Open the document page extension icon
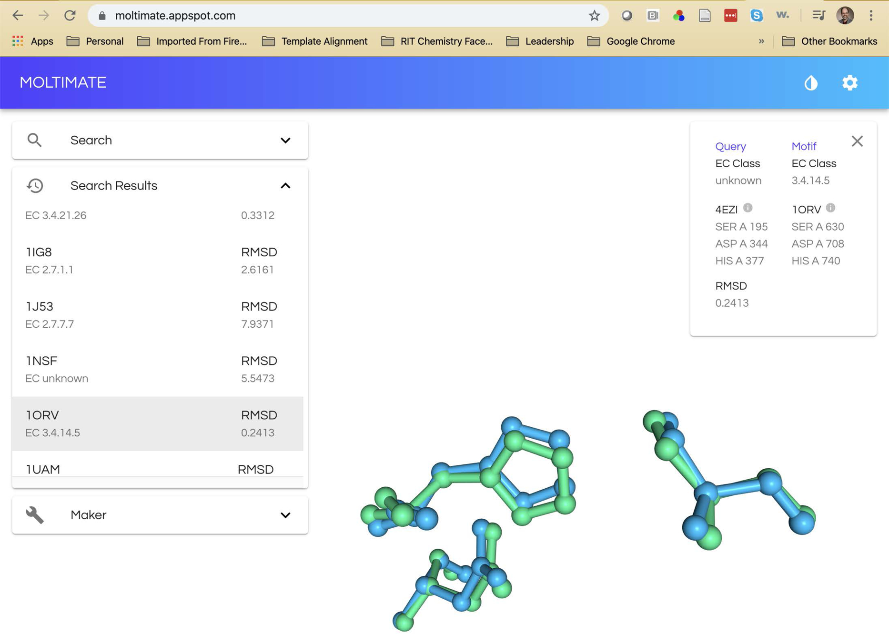The image size is (889, 634). 705,15
